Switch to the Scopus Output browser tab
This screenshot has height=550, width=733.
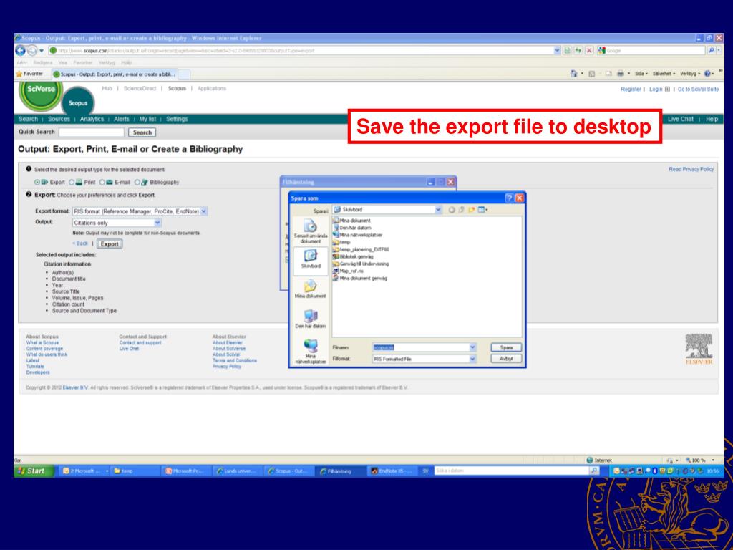pos(114,74)
